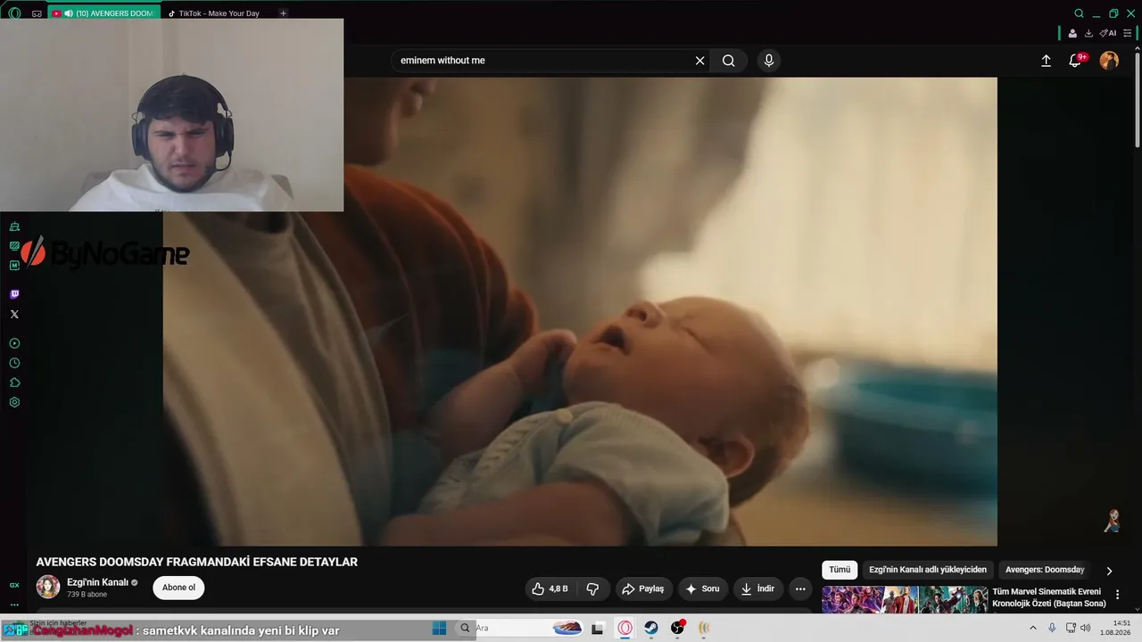Open the extensions cube icon in sidebar
The image size is (1142, 642).
point(14,383)
